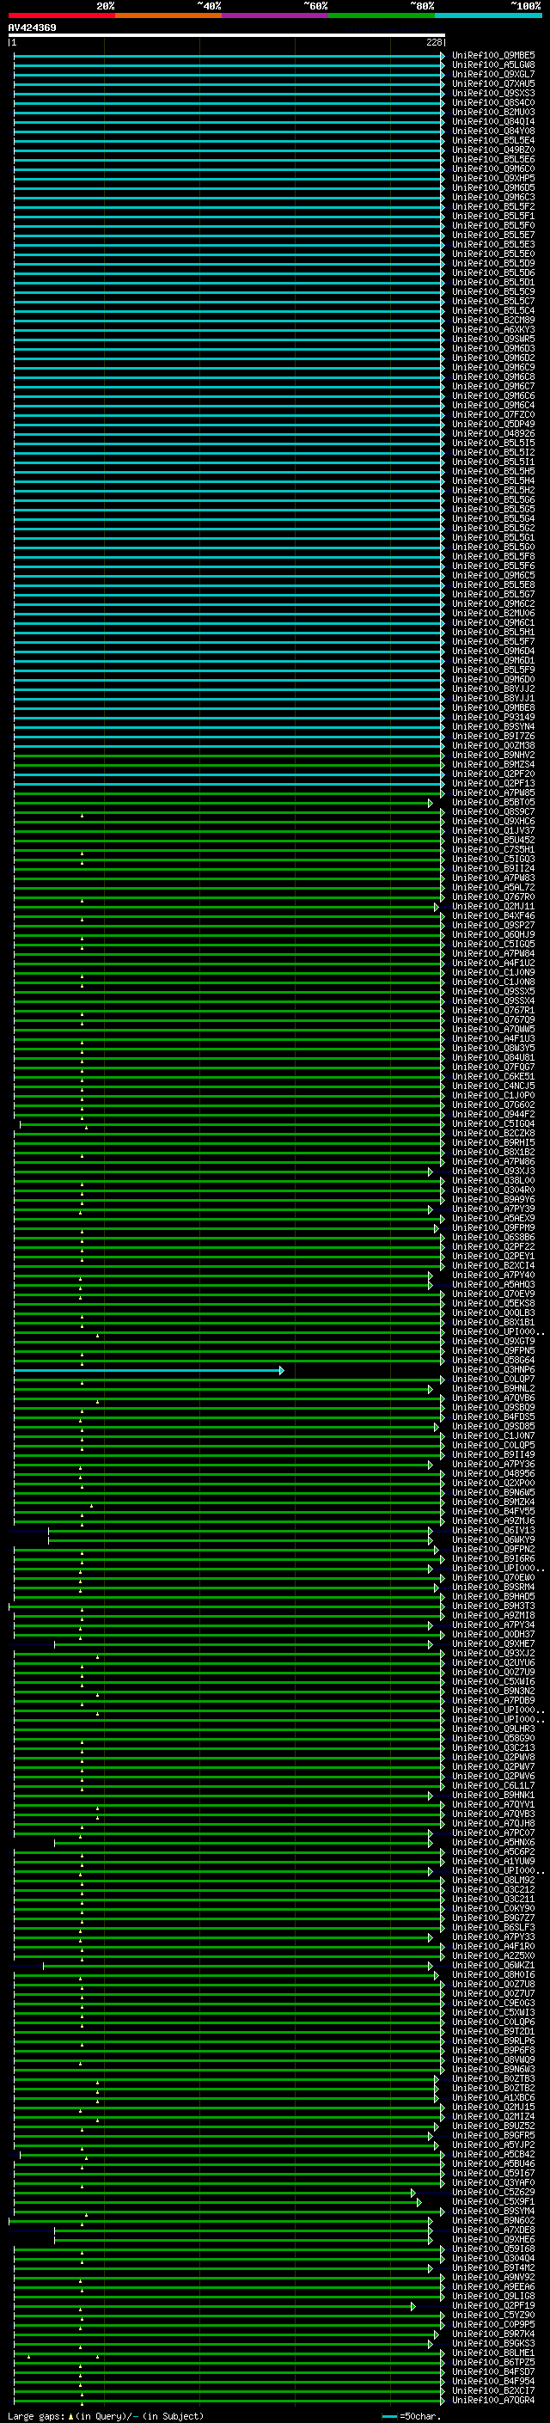Viewport: 550px width, 2423px height.
Task: Click the white query sequence bar
Action: pyautogui.click(x=227, y=34)
